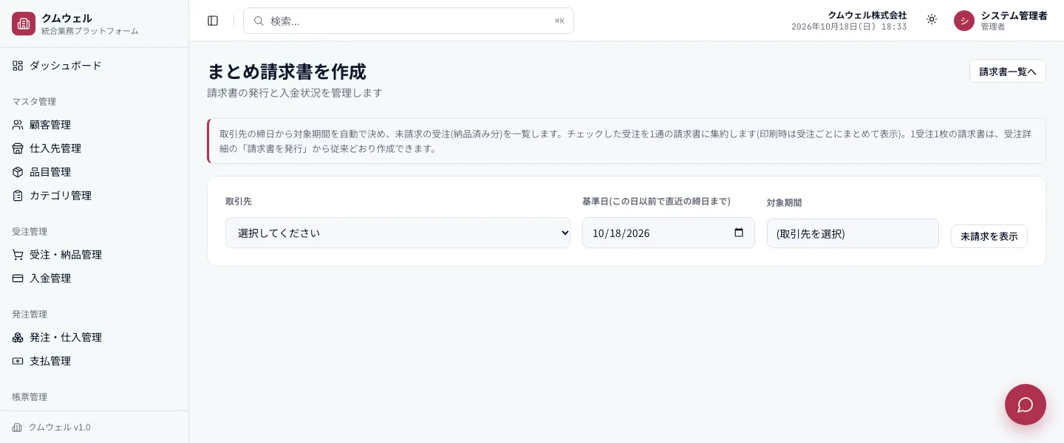Open カテゴリ管理 in the sidebar
The height and width of the screenshot is (443, 1064).
[x=95, y=196]
